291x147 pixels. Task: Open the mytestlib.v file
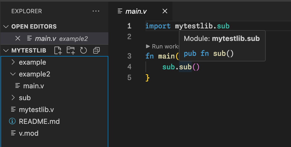point(36,110)
